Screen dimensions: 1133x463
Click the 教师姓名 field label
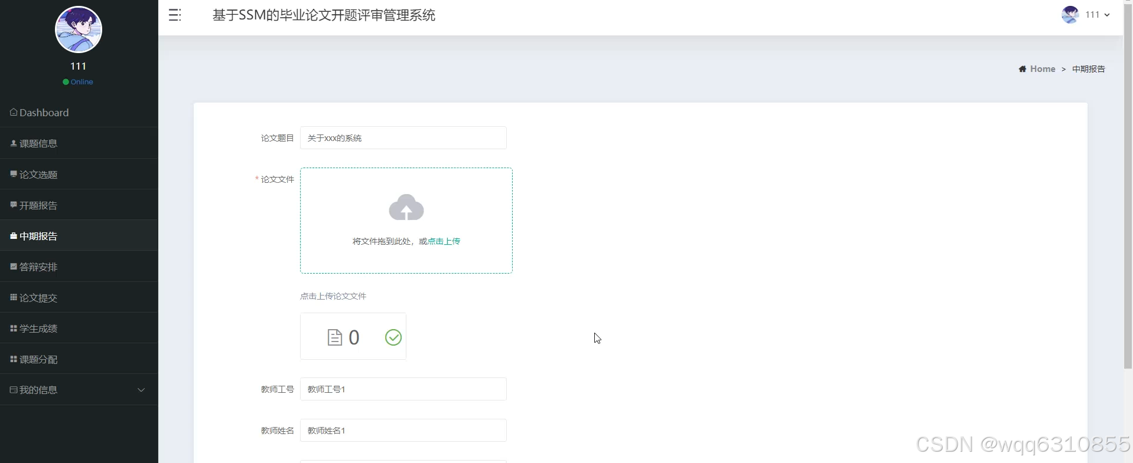277,431
